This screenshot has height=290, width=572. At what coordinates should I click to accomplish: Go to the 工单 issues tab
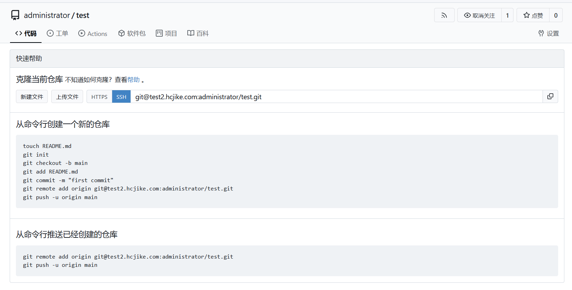tap(57, 34)
